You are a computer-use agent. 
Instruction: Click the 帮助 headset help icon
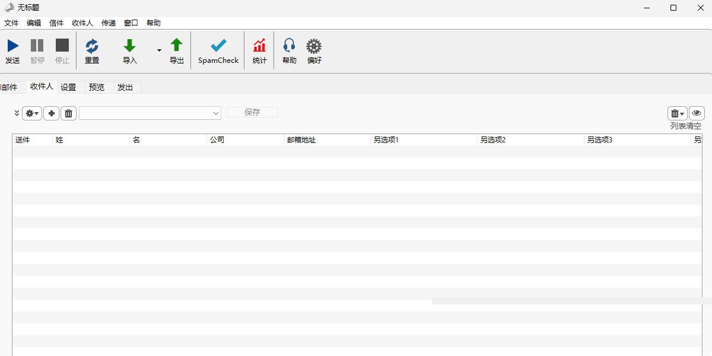pyautogui.click(x=289, y=46)
